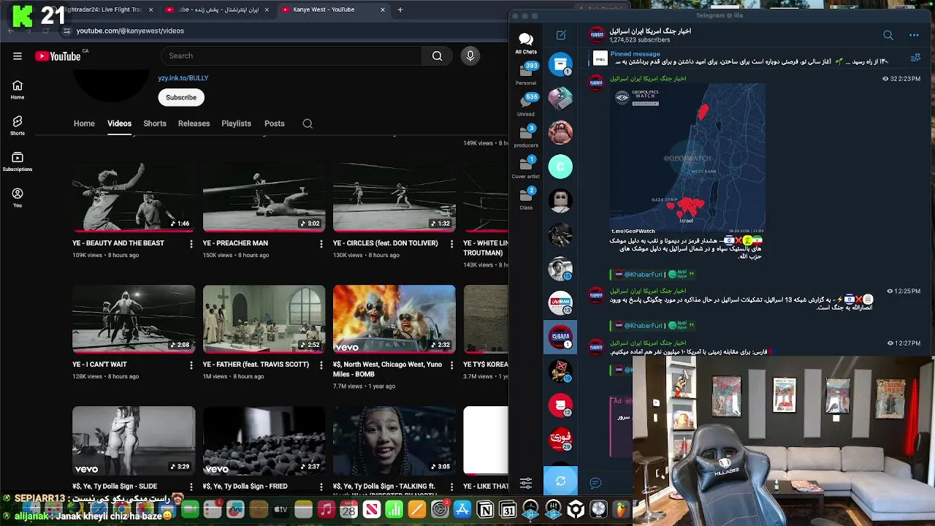935x526 pixels.
Task: Open the Unread folder in Telegram
Action: (x=526, y=105)
